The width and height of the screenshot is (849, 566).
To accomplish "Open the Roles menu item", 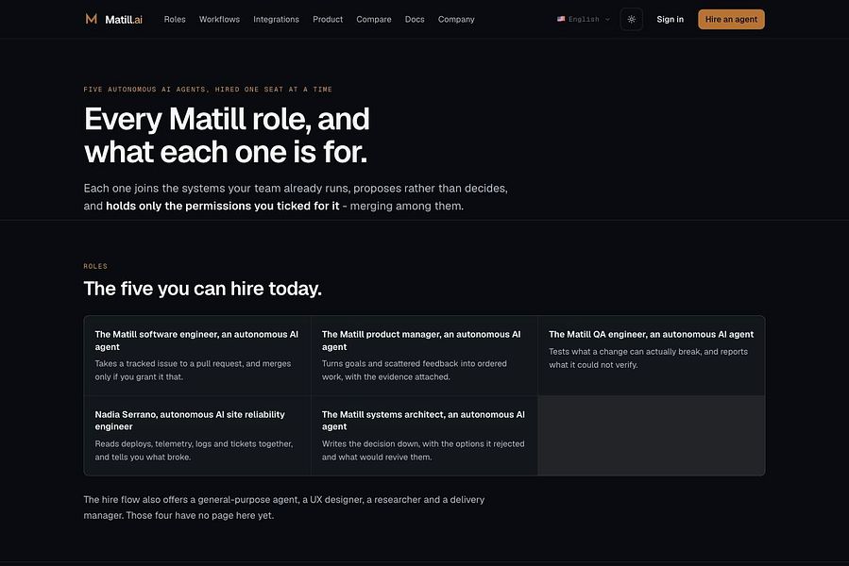I will 175,20.
